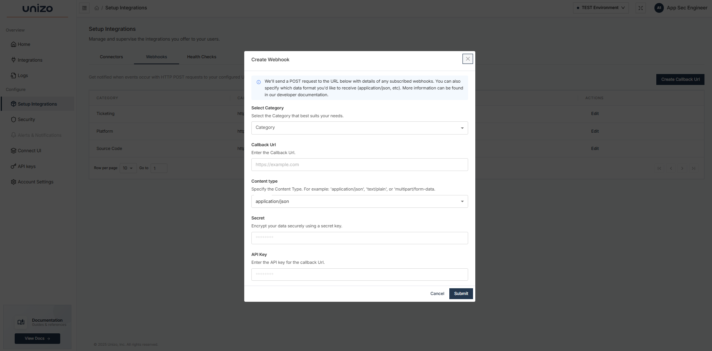The width and height of the screenshot is (712, 351).
Task: Submit the Create Webhook form
Action: click(461, 294)
